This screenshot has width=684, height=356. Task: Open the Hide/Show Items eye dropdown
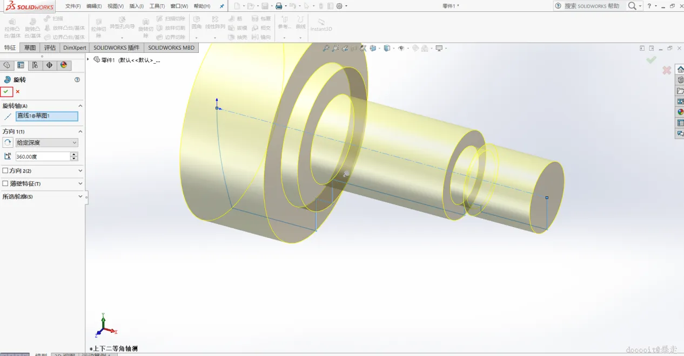(401, 48)
